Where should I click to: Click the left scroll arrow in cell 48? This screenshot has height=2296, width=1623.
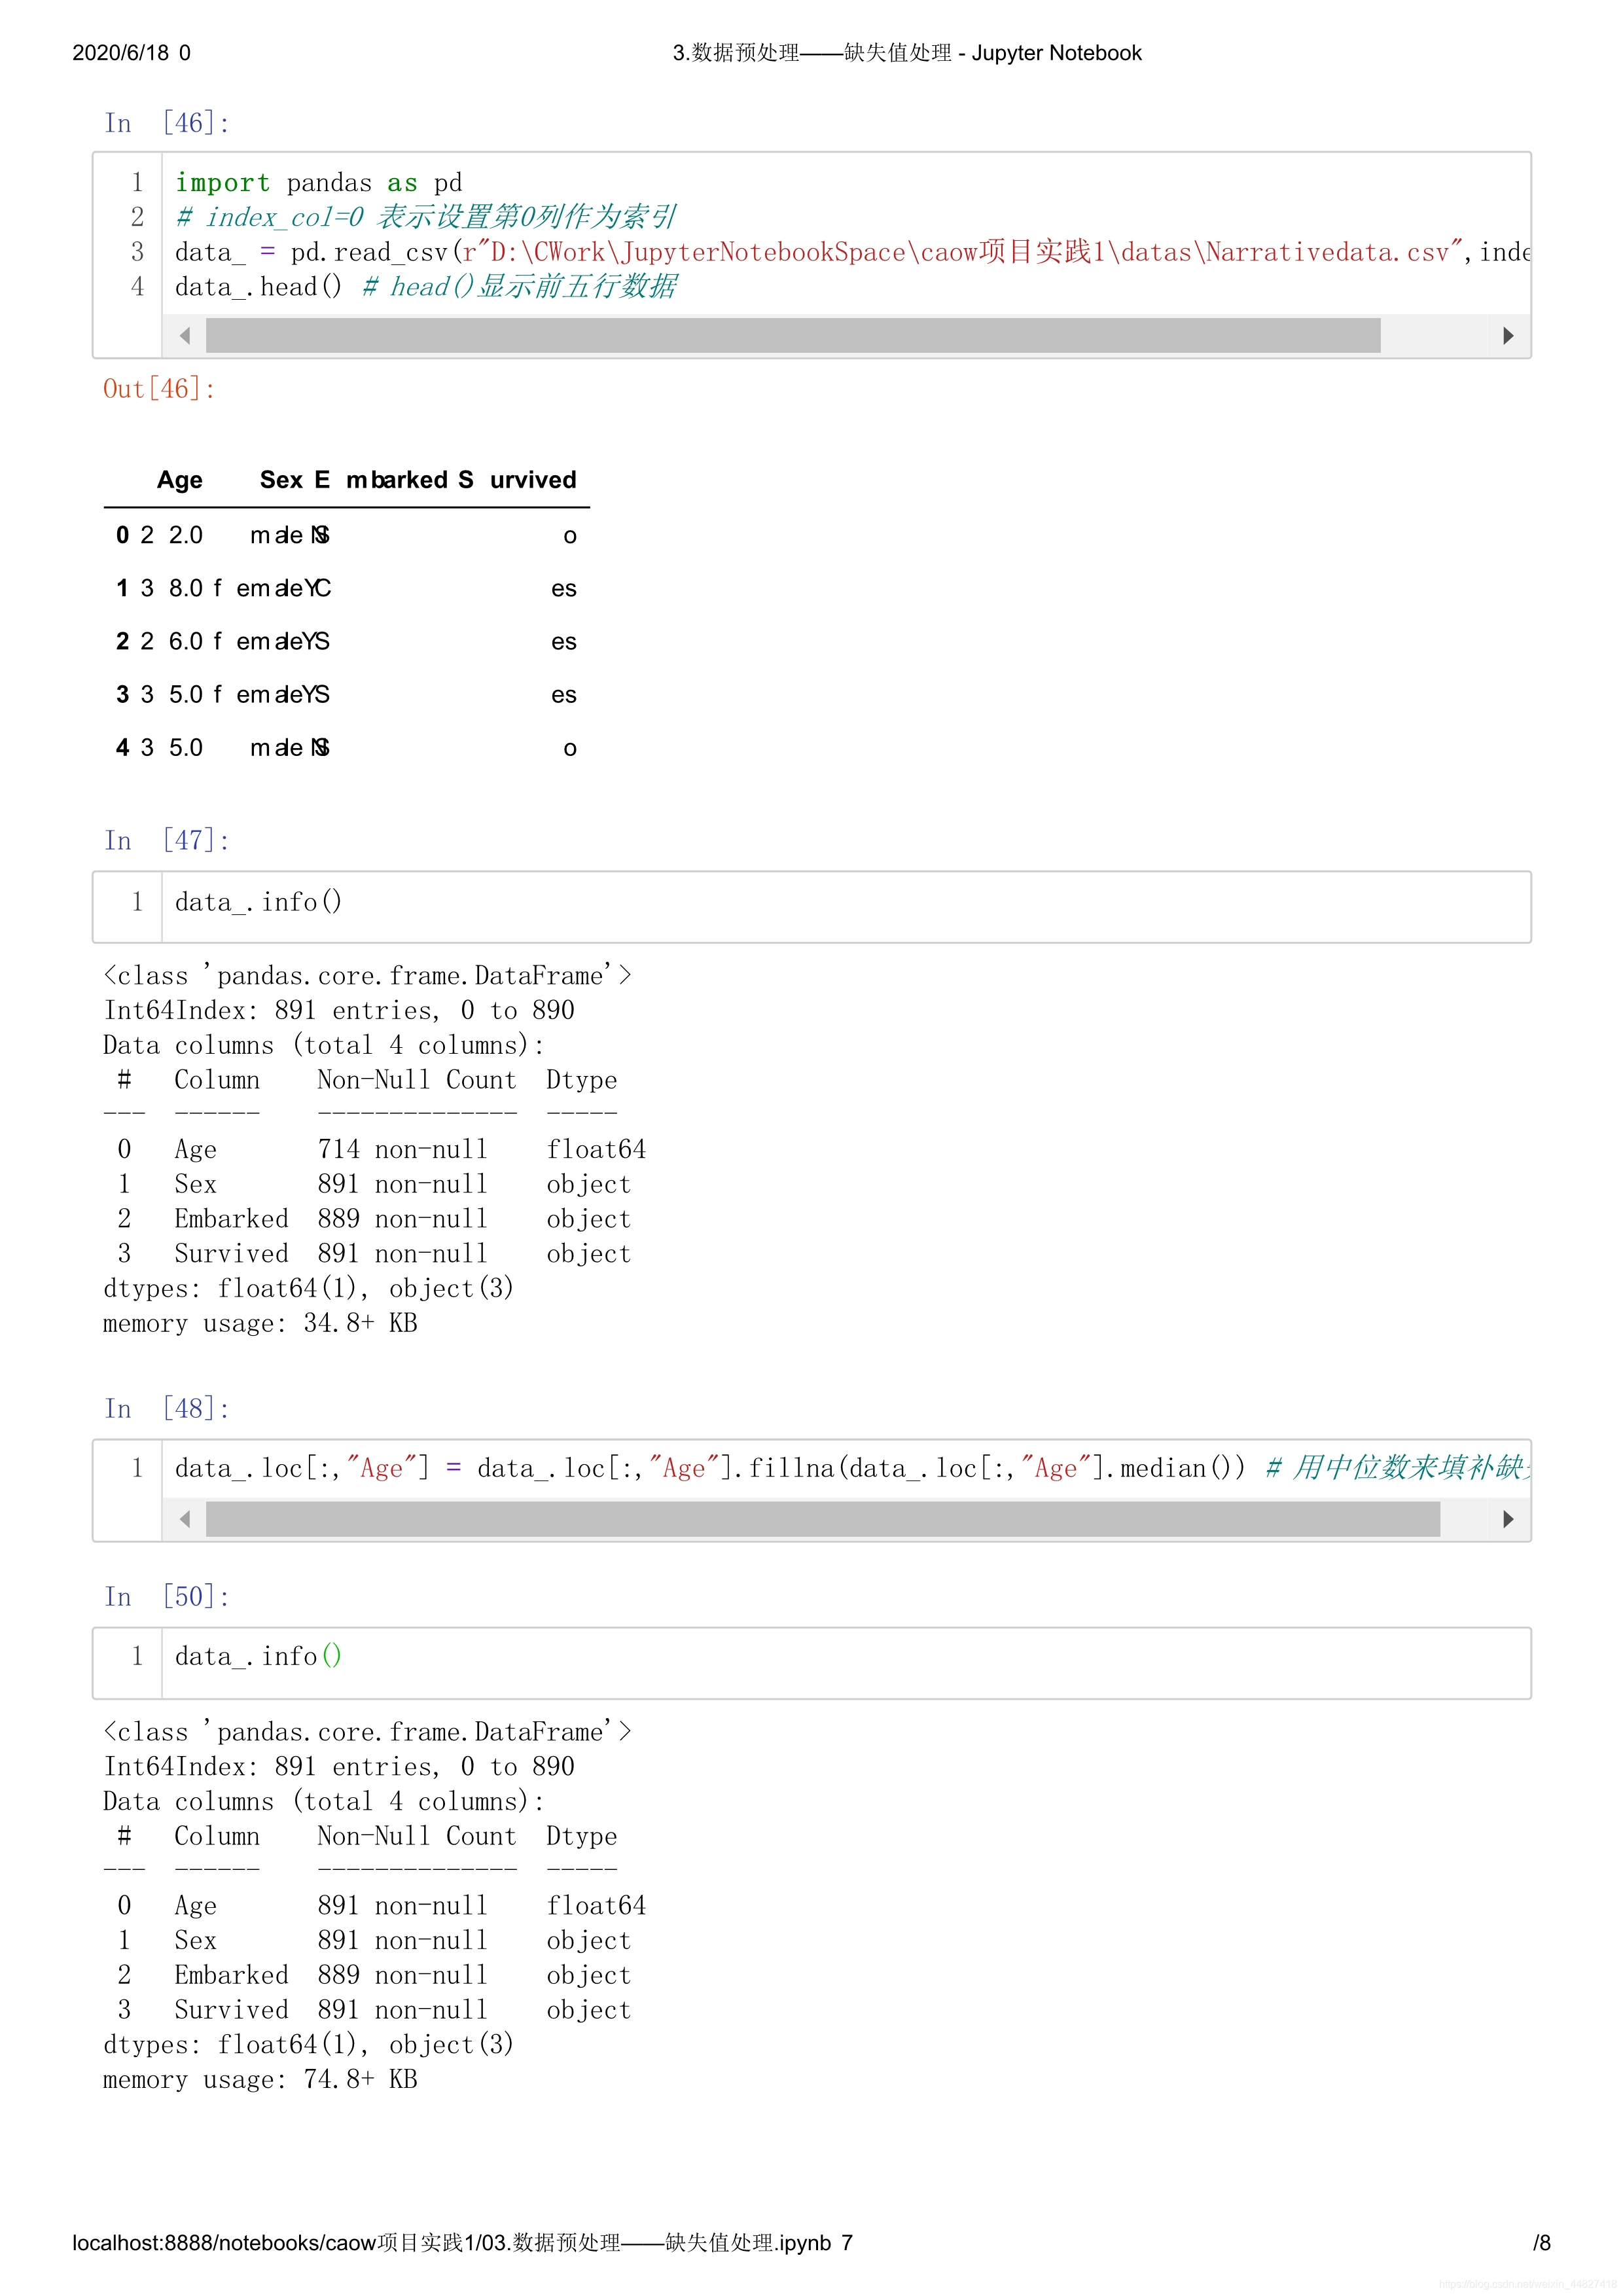[x=185, y=1519]
